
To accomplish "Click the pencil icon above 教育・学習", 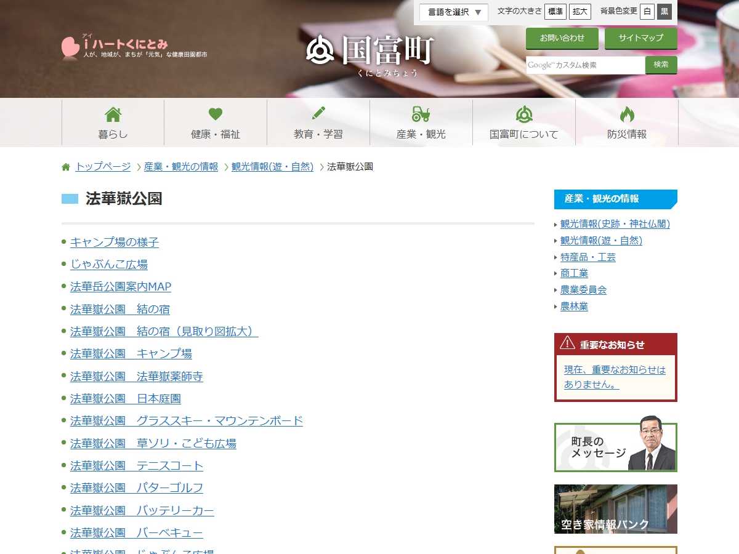I will click(318, 114).
